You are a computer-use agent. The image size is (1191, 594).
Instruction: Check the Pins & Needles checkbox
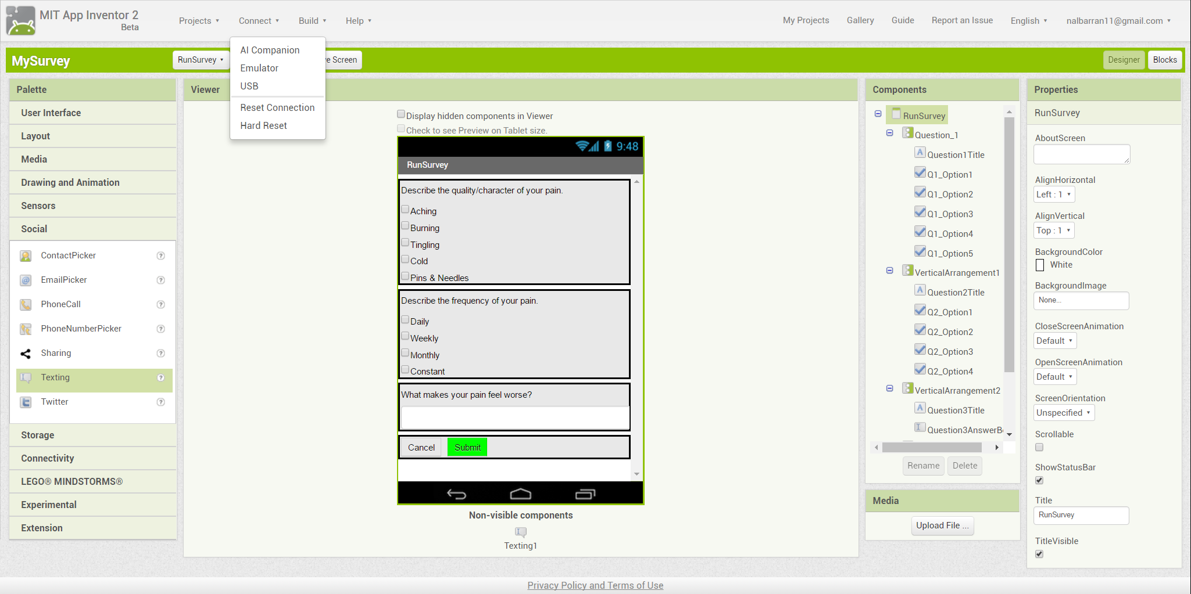tap(405, 276)
